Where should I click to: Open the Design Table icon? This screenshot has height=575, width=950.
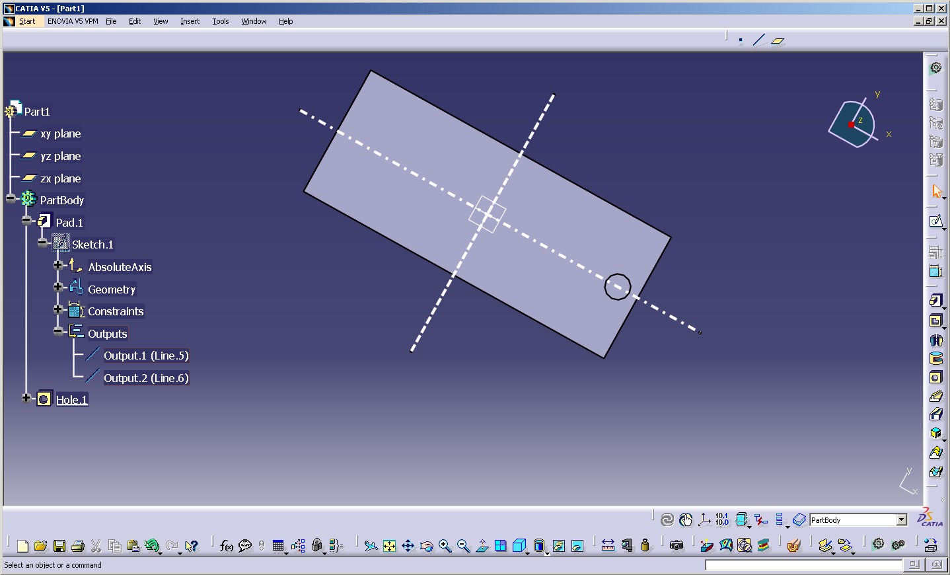pos(278,546)
